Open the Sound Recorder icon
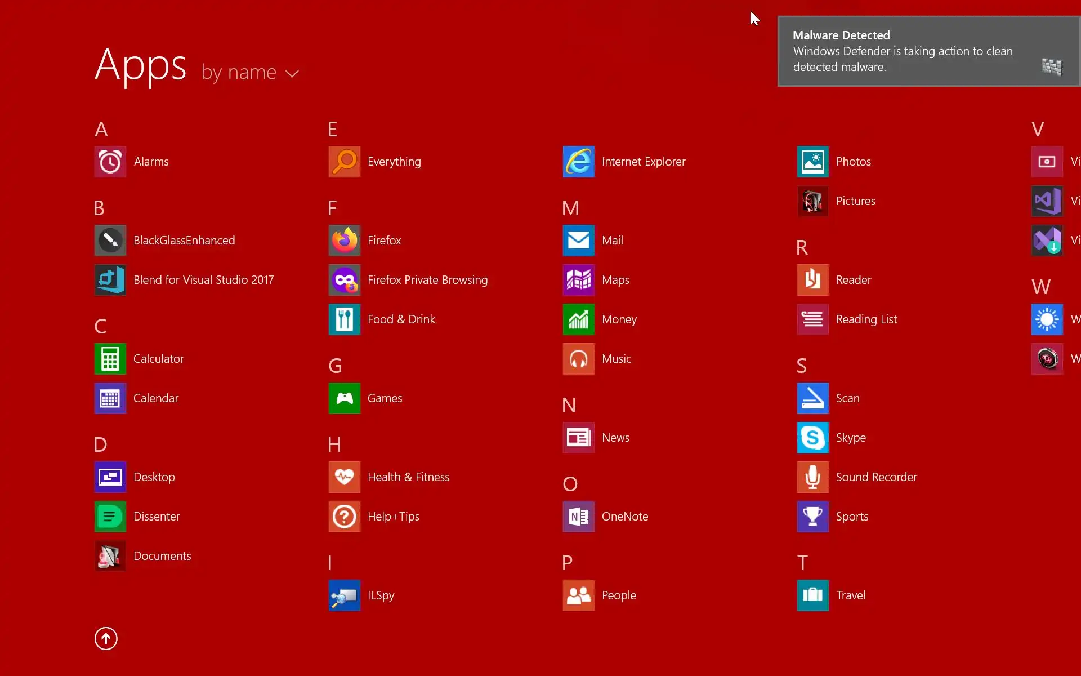 [x=812, y=477]
